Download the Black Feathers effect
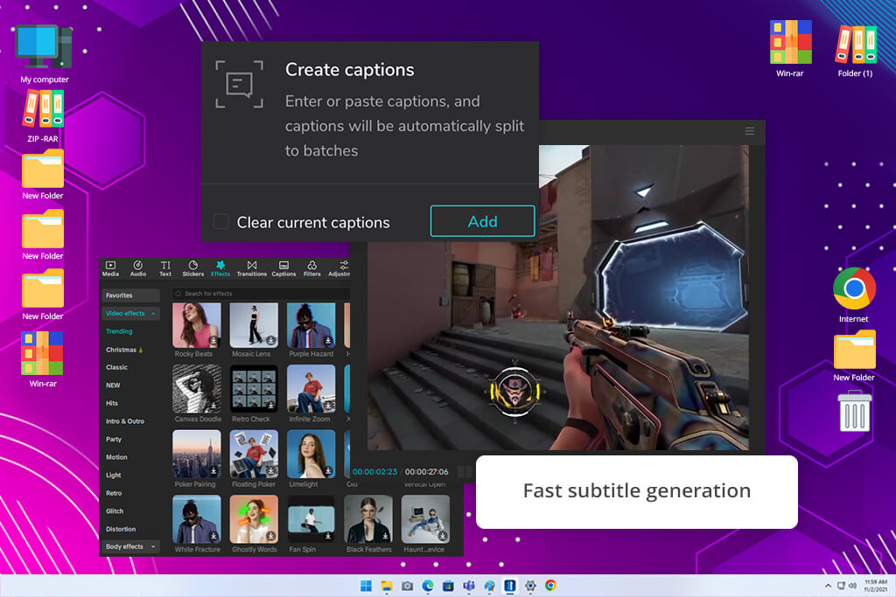The image size is (896, 597). (x=385, y=536)
